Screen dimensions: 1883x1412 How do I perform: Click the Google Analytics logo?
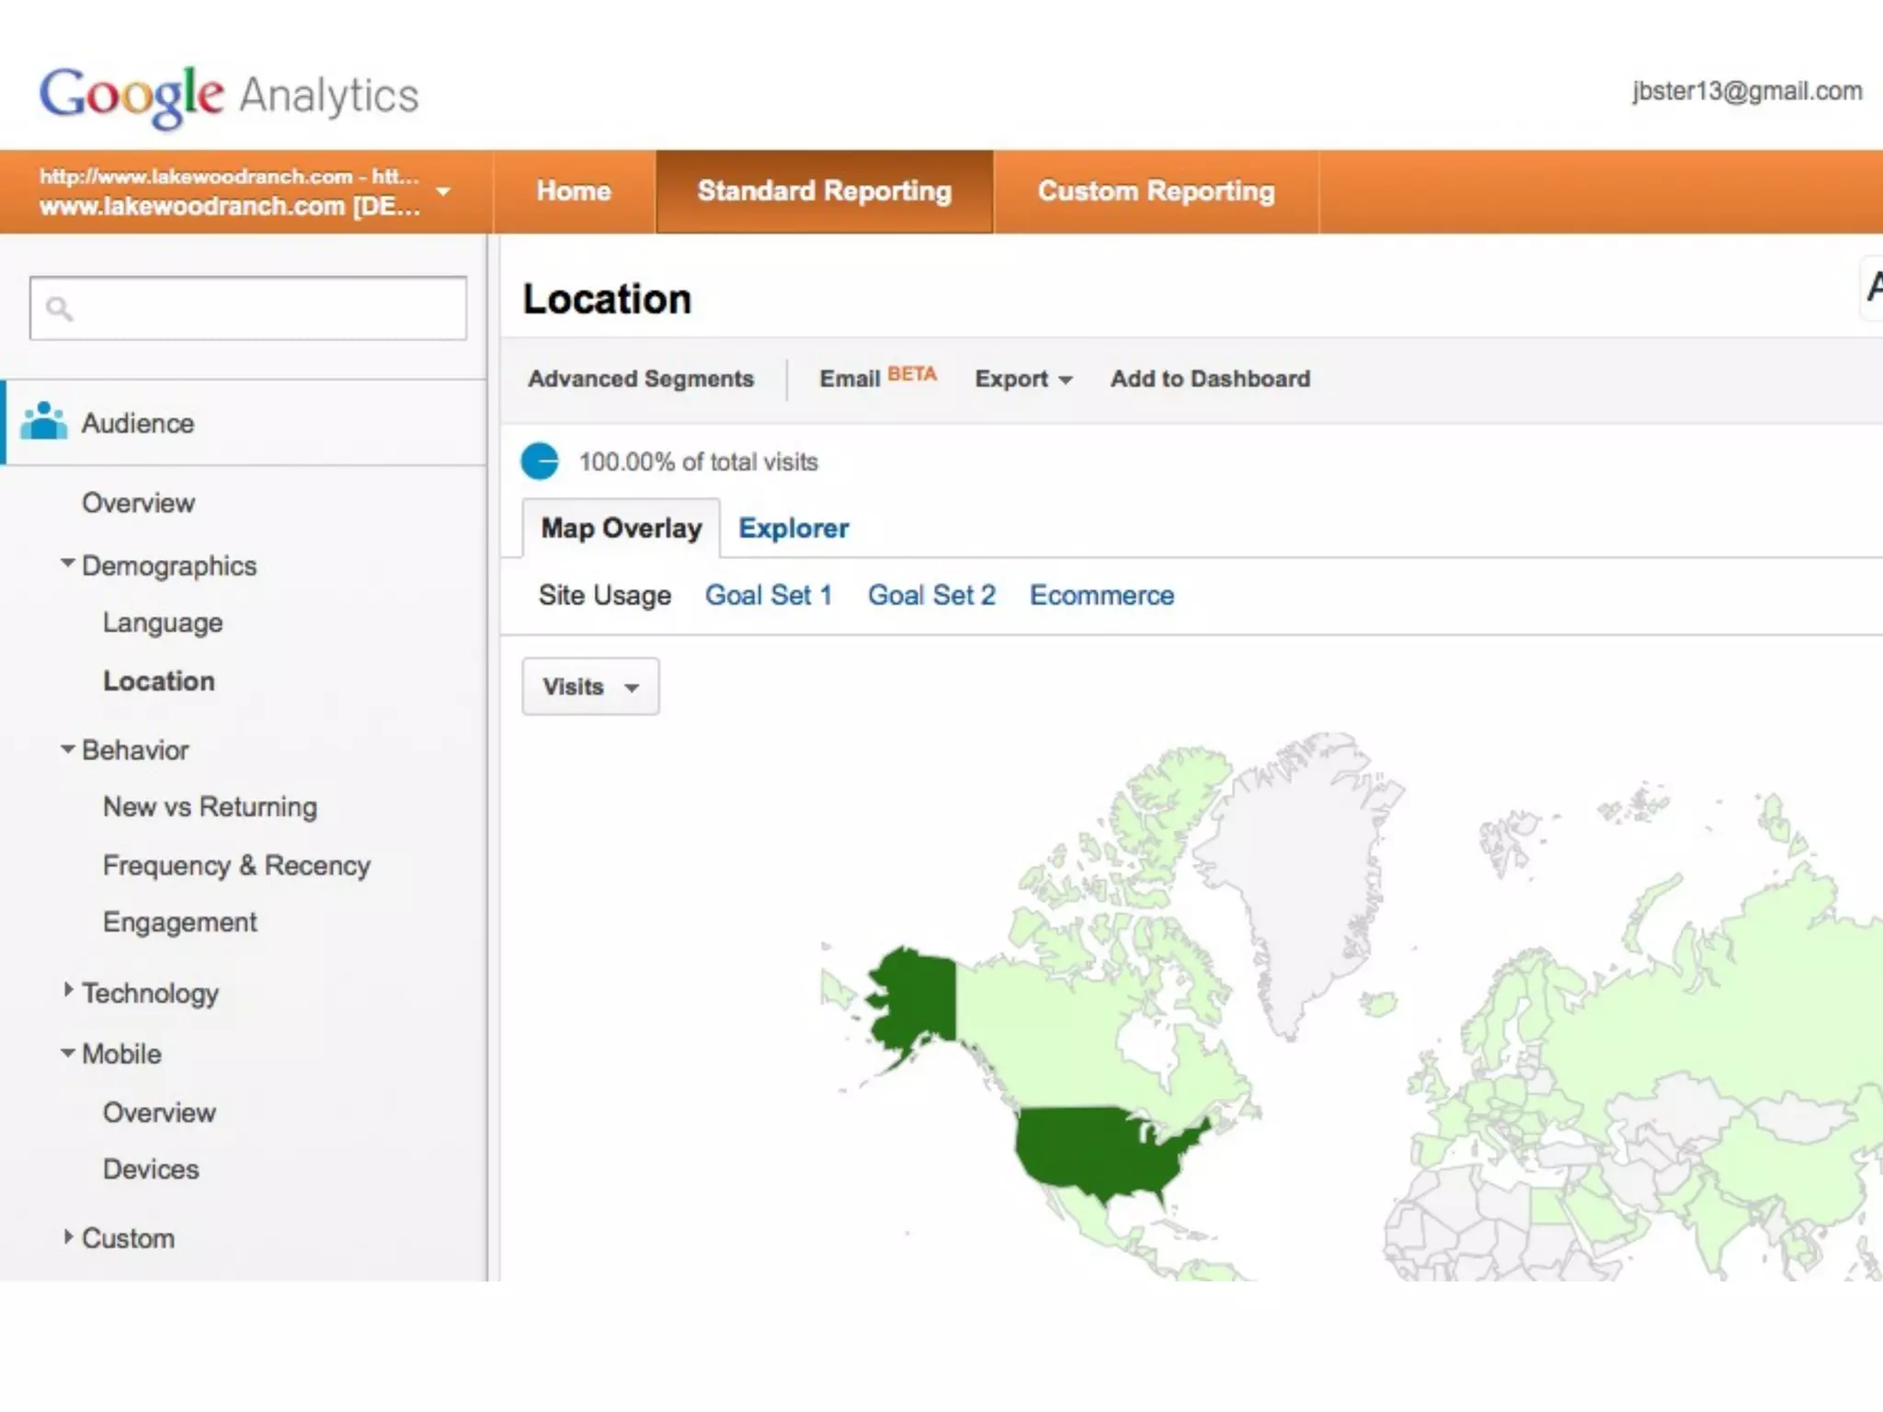tap(228, 95)
